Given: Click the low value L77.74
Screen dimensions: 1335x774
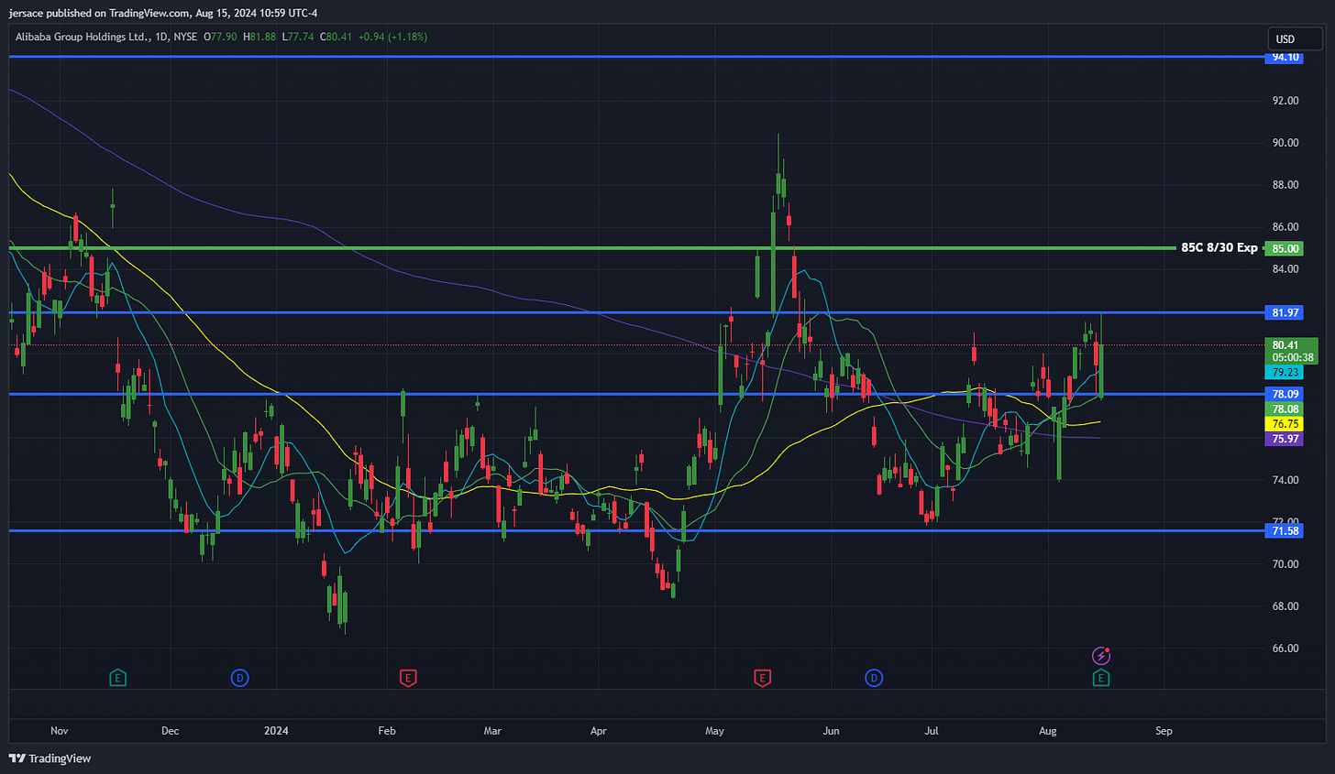Looking at the screenshot, I should (x=298, y=37).
